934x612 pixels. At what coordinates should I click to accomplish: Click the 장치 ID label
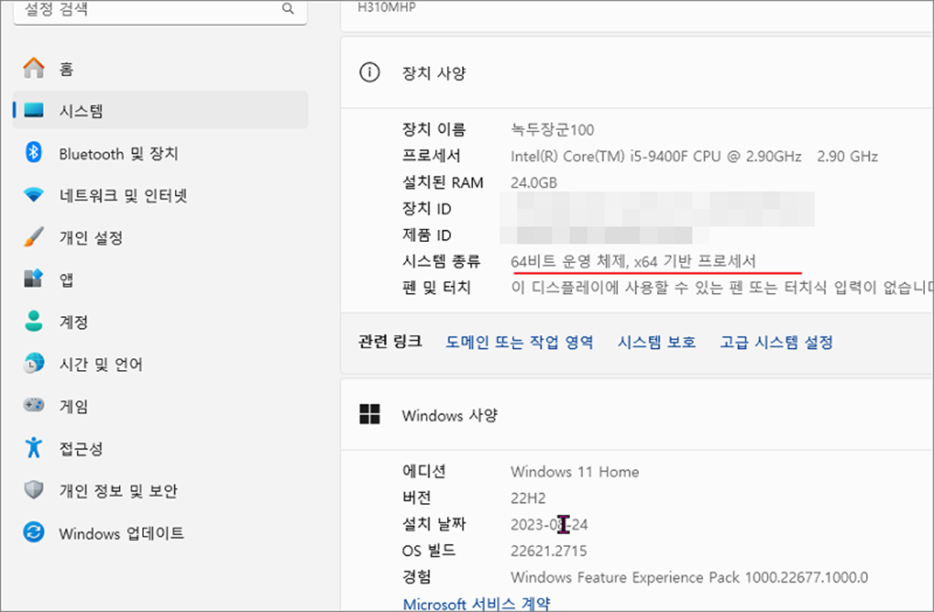(x=427, y=209)
